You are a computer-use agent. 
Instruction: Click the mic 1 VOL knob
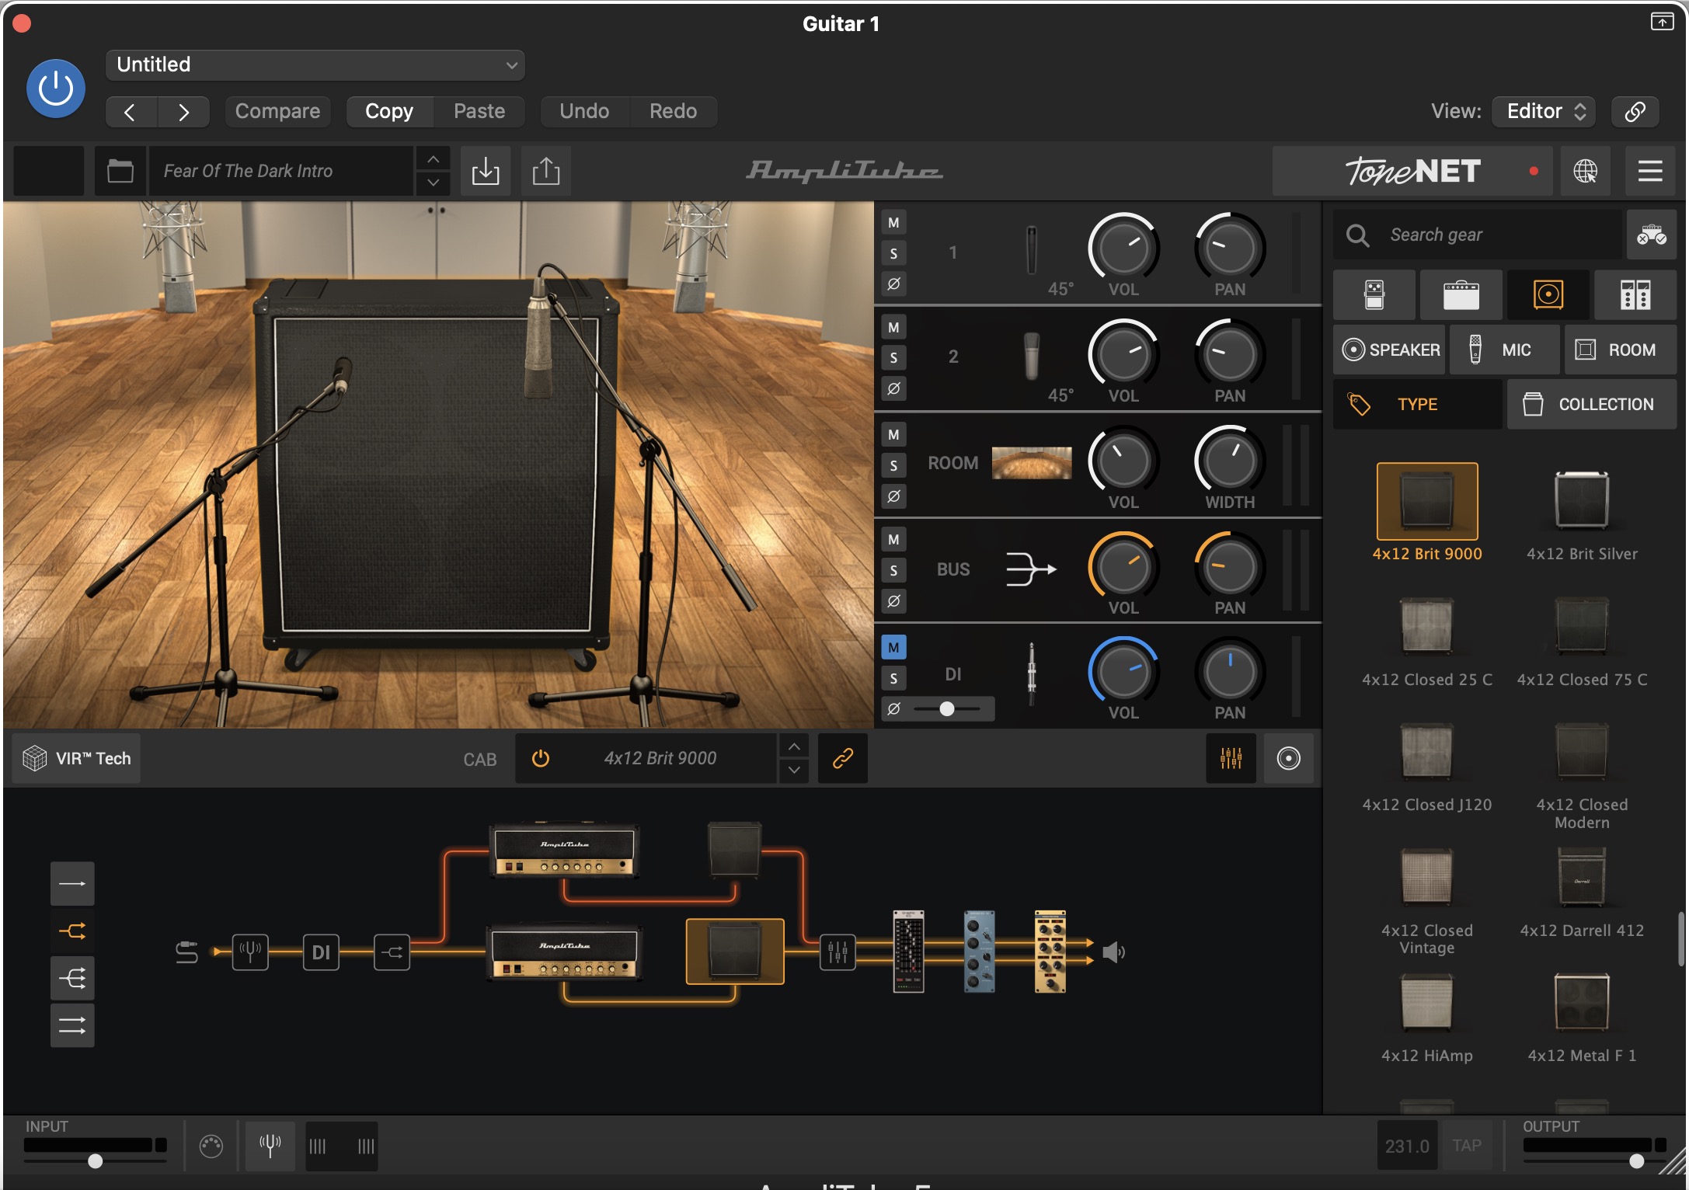click(x=1123, y=248)
